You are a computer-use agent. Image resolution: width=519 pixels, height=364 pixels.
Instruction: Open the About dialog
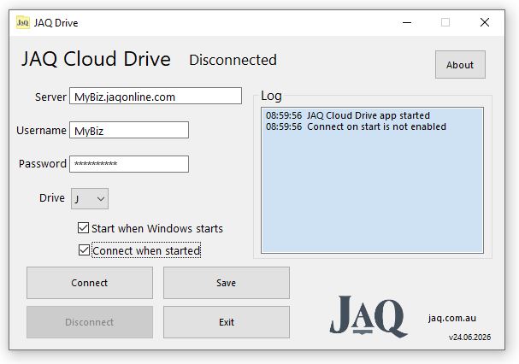[460, 65]
